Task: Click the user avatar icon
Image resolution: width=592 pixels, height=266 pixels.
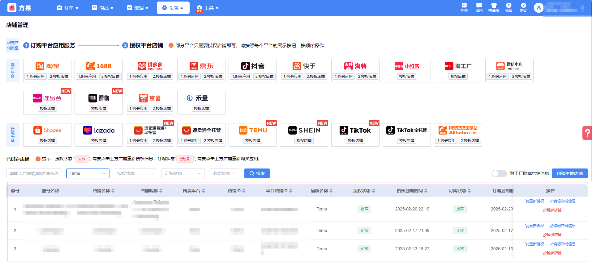Action: 538,8
